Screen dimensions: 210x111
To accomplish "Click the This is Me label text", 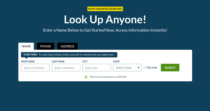I will tap(152, 68).
